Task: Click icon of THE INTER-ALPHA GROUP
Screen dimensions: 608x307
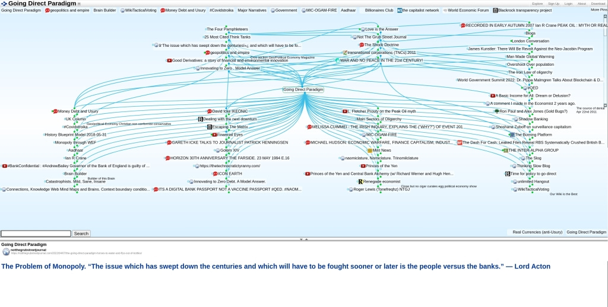Action: (x=506, y=151)
